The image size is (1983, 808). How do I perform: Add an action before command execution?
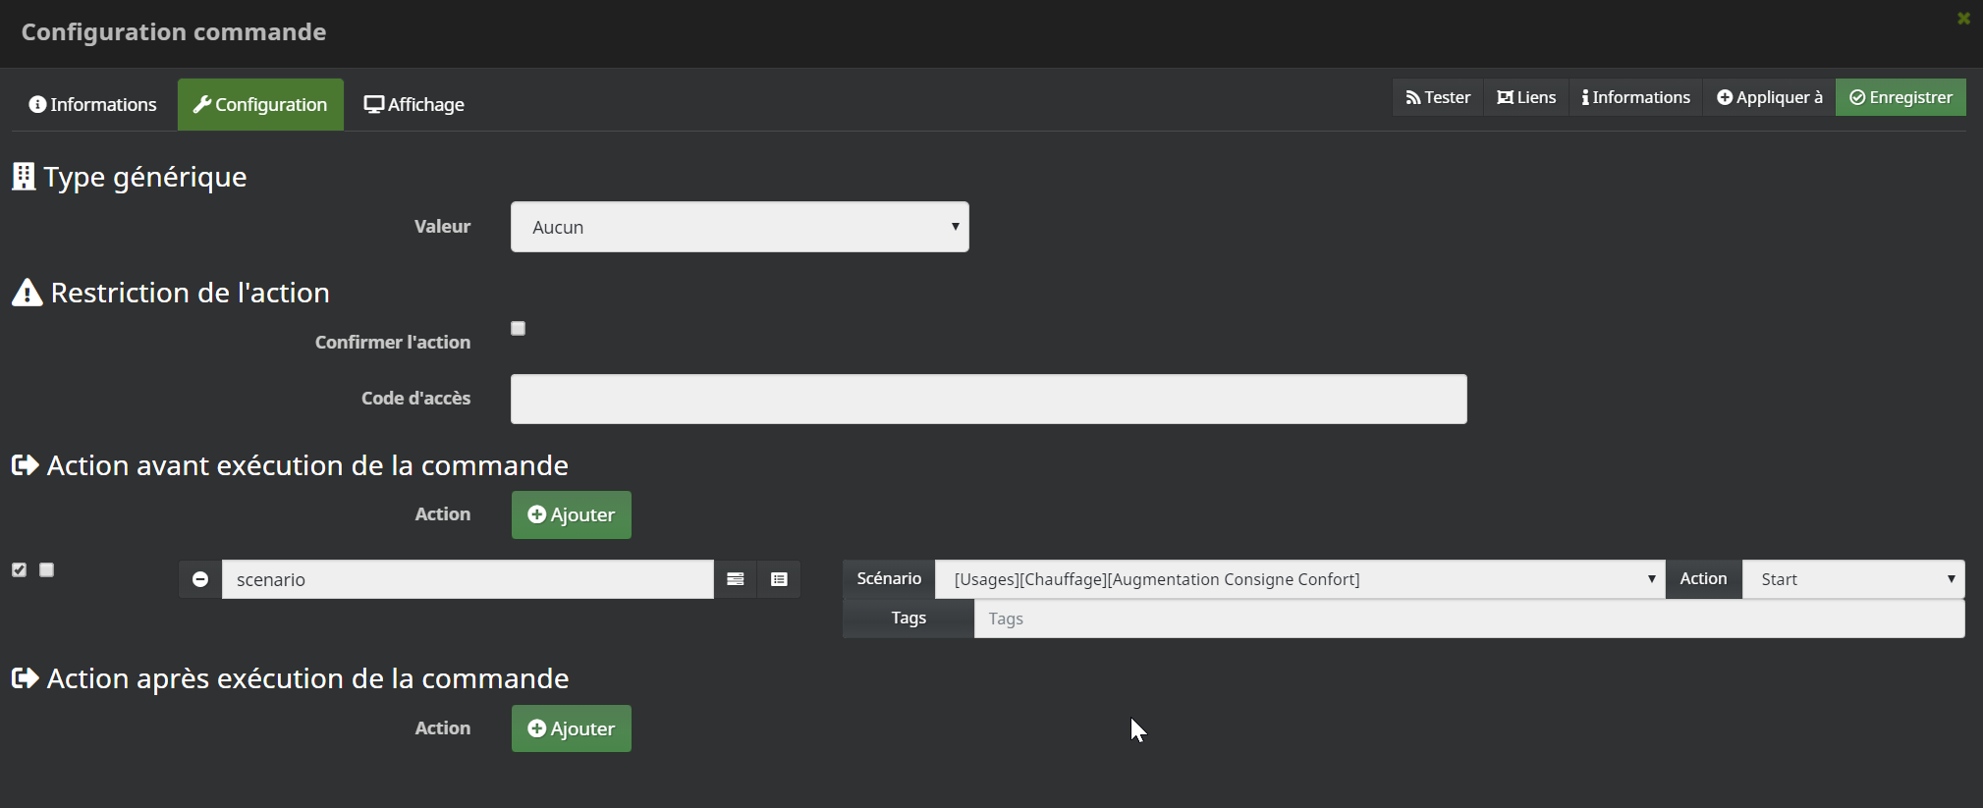point(571,514)
